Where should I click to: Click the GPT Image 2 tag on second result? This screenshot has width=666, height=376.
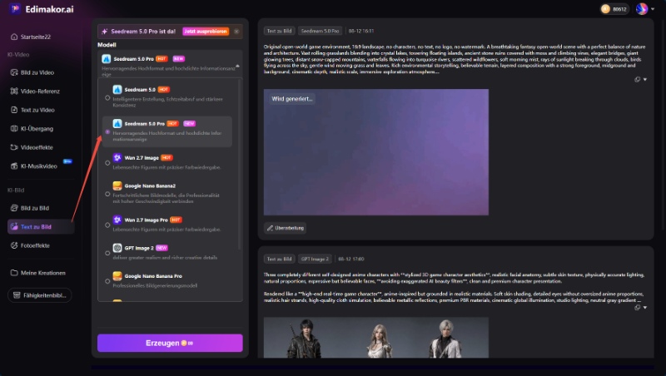point(315,259)
